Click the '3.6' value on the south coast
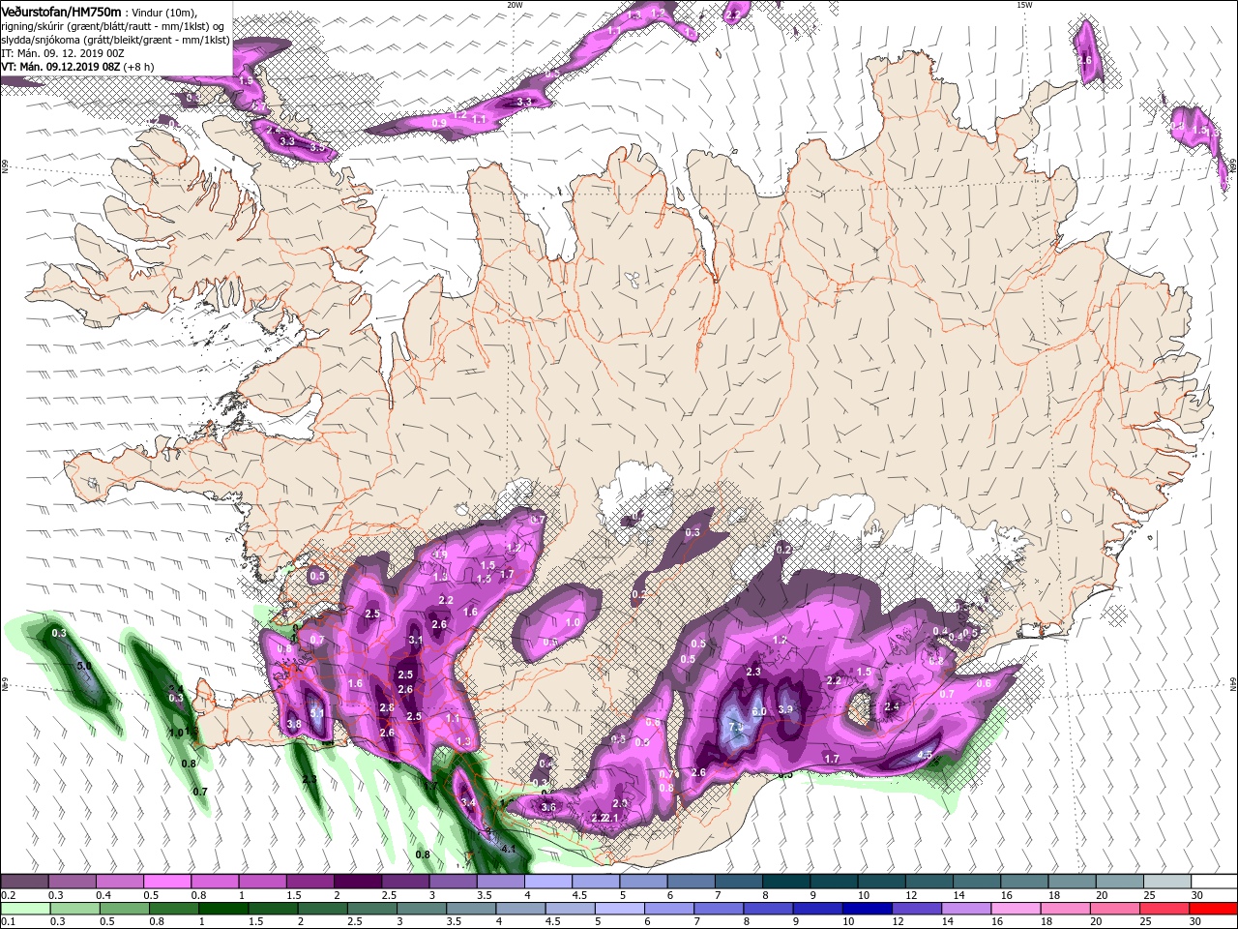 click(x=548, y=807)
